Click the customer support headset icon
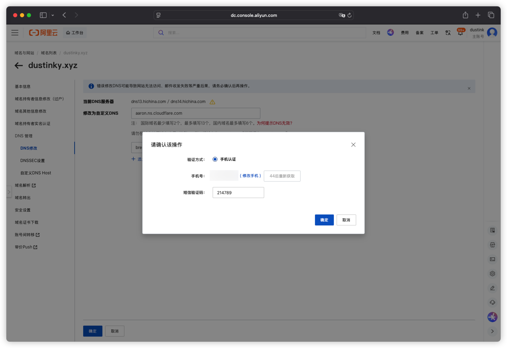The image size is (507, 348). 493,302
